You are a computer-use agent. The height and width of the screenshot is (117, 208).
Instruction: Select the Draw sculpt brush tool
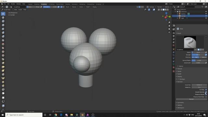point(3,14)
